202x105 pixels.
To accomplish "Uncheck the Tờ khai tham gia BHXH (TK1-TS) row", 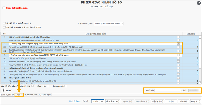I will [x=178, y=47].
